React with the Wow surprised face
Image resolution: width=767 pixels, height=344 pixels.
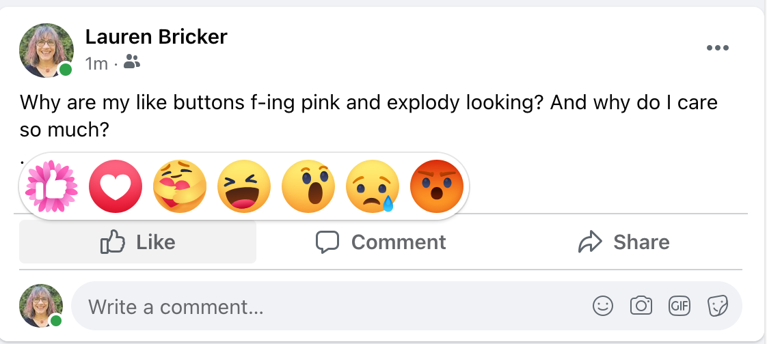[308, 186]
